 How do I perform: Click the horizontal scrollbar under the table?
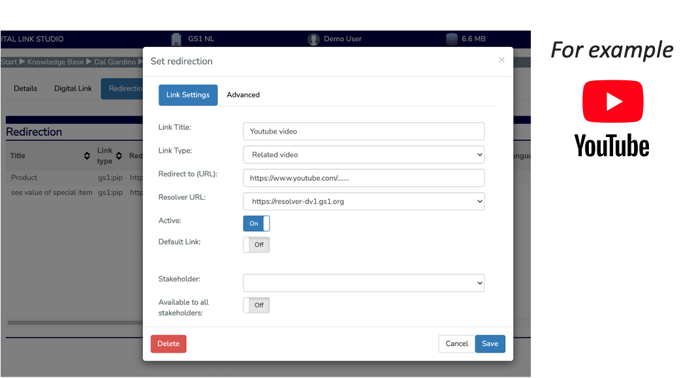[x=74, y=323]
